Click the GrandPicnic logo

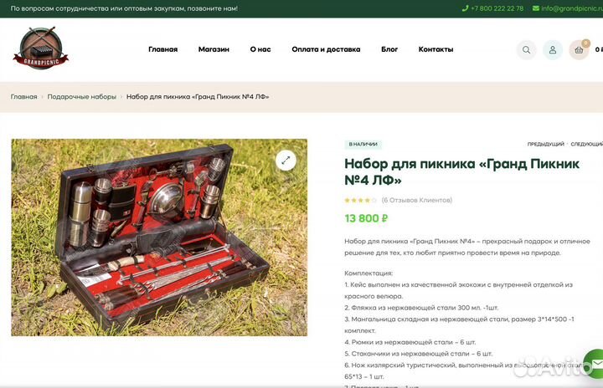click(41, 48)
